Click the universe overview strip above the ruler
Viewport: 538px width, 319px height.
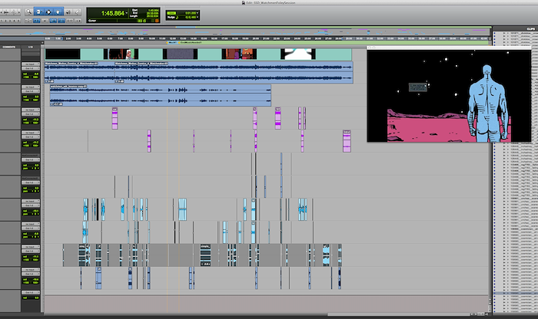245,33
